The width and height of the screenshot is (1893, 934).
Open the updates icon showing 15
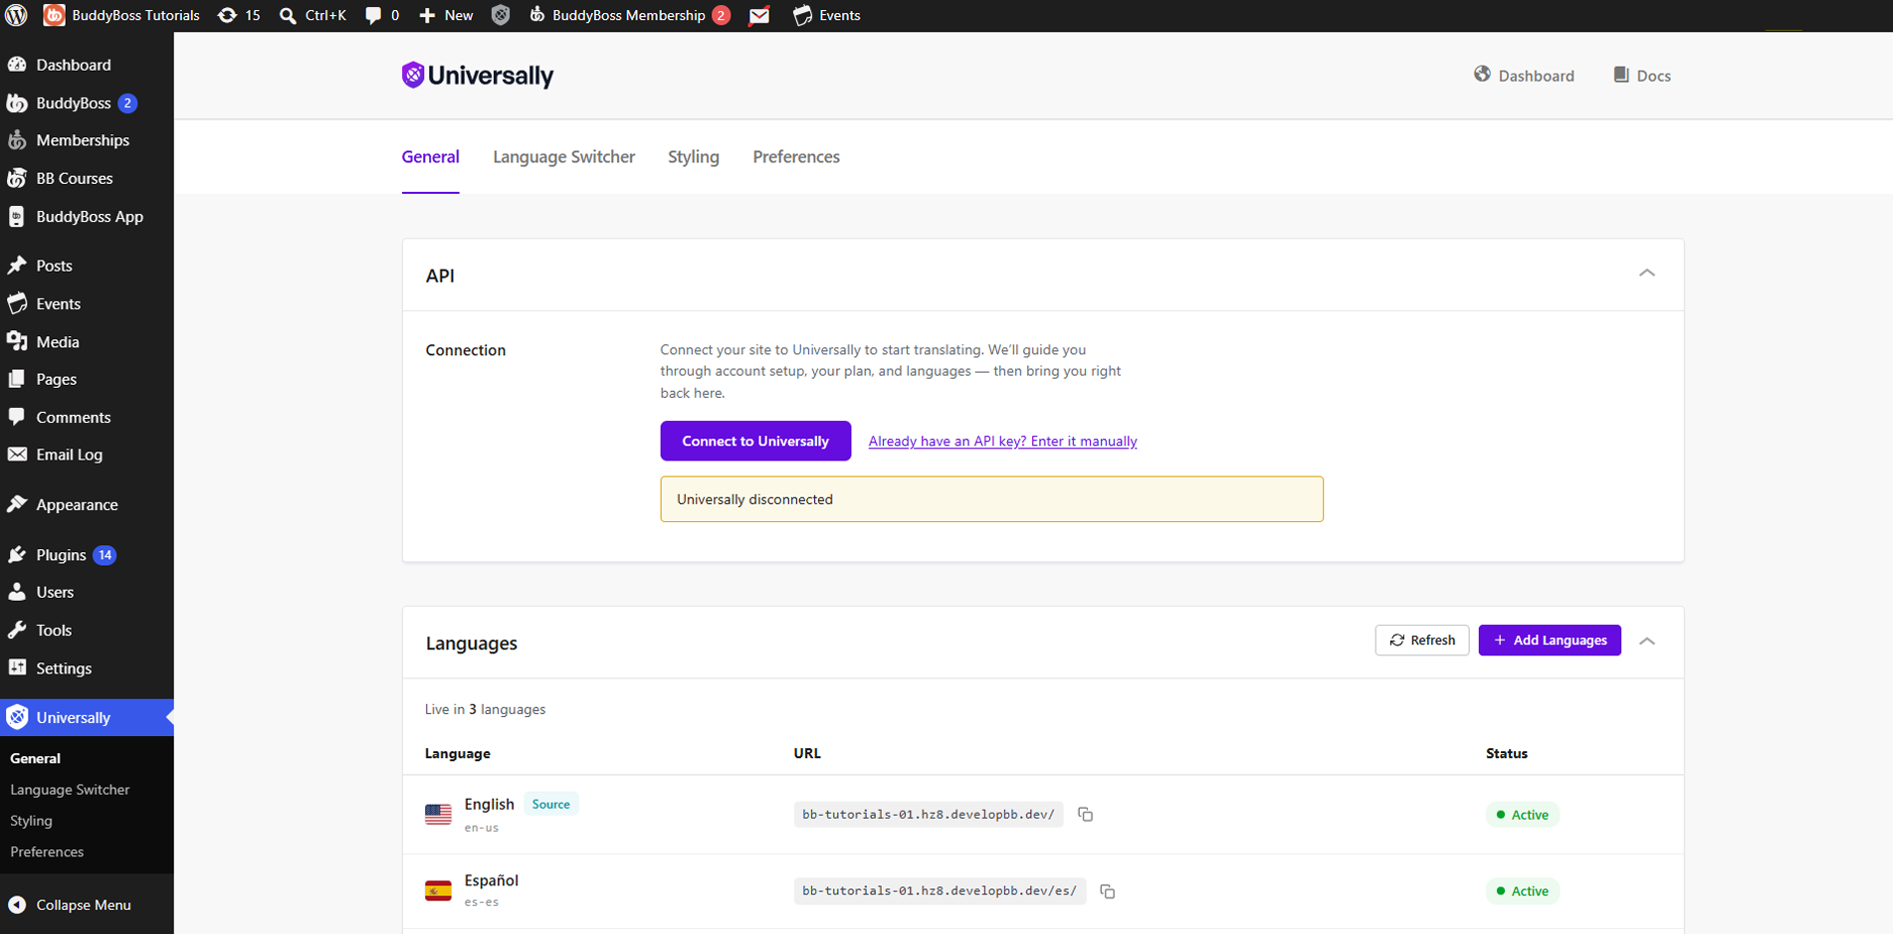pyautogui.click(x=227, y=15)
